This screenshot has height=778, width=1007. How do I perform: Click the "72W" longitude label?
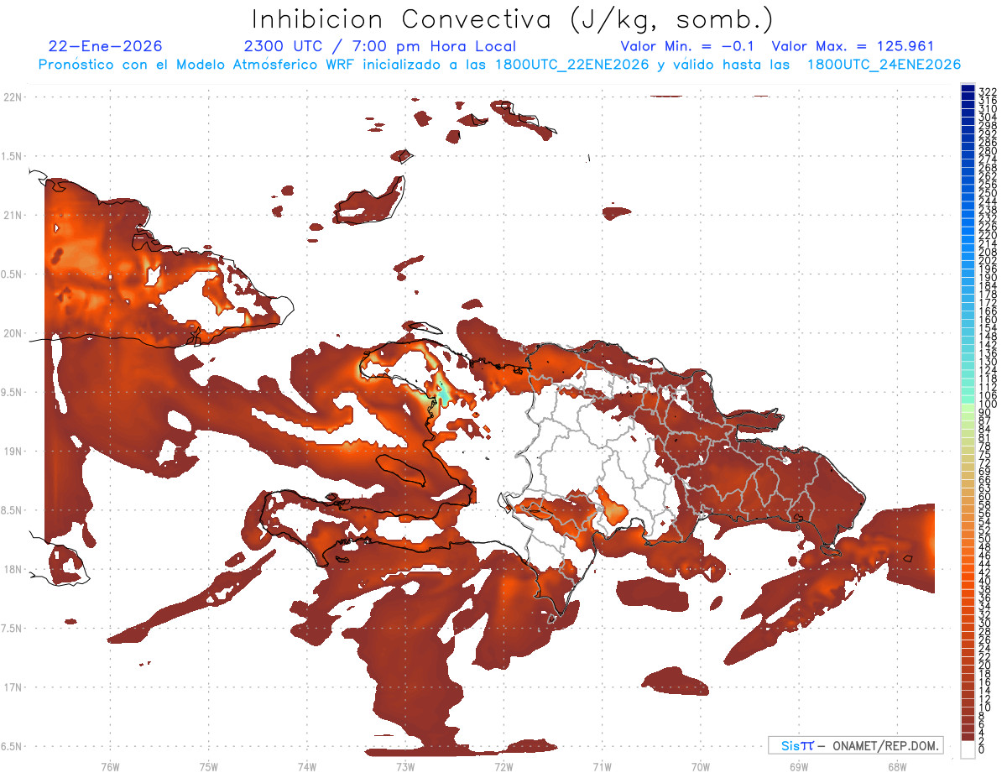(503, 766)
